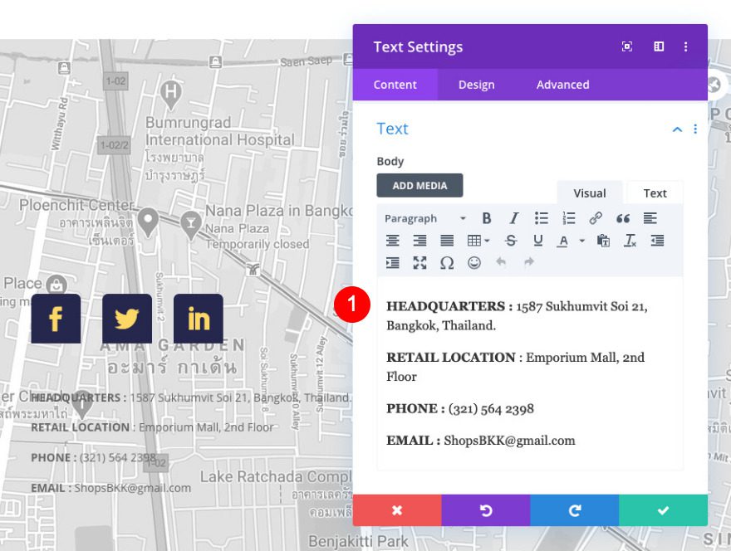
Task: Insert a hyperlink with link icon
Action: pos(596,218)
